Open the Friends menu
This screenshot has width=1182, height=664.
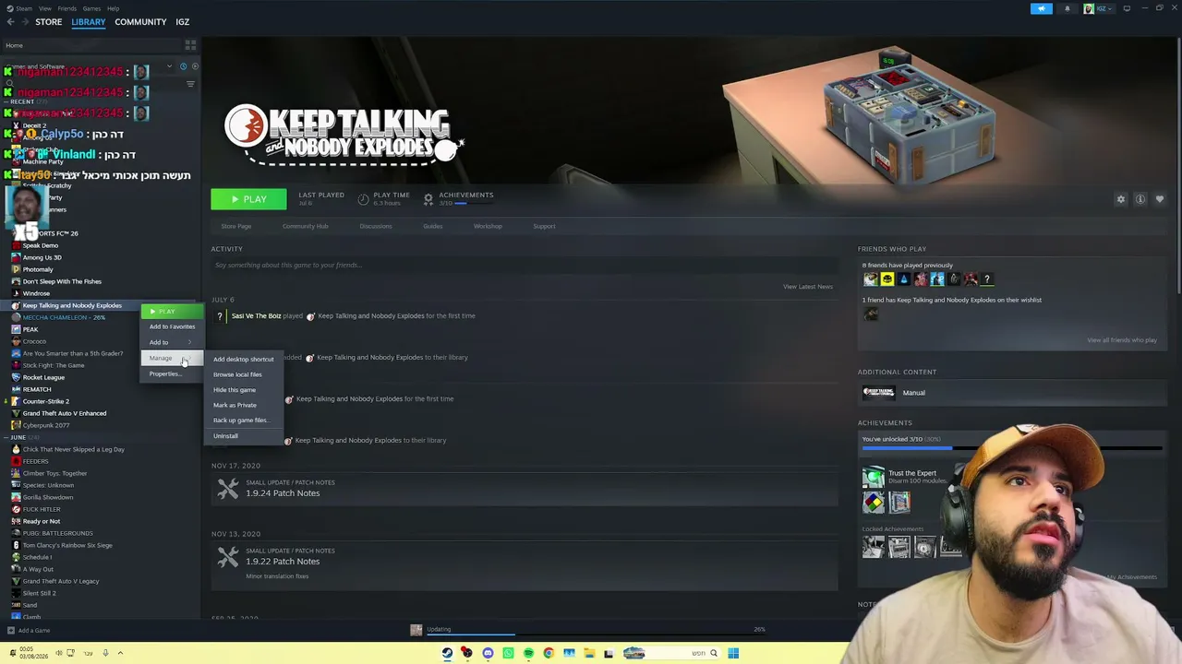pos(67,8)
